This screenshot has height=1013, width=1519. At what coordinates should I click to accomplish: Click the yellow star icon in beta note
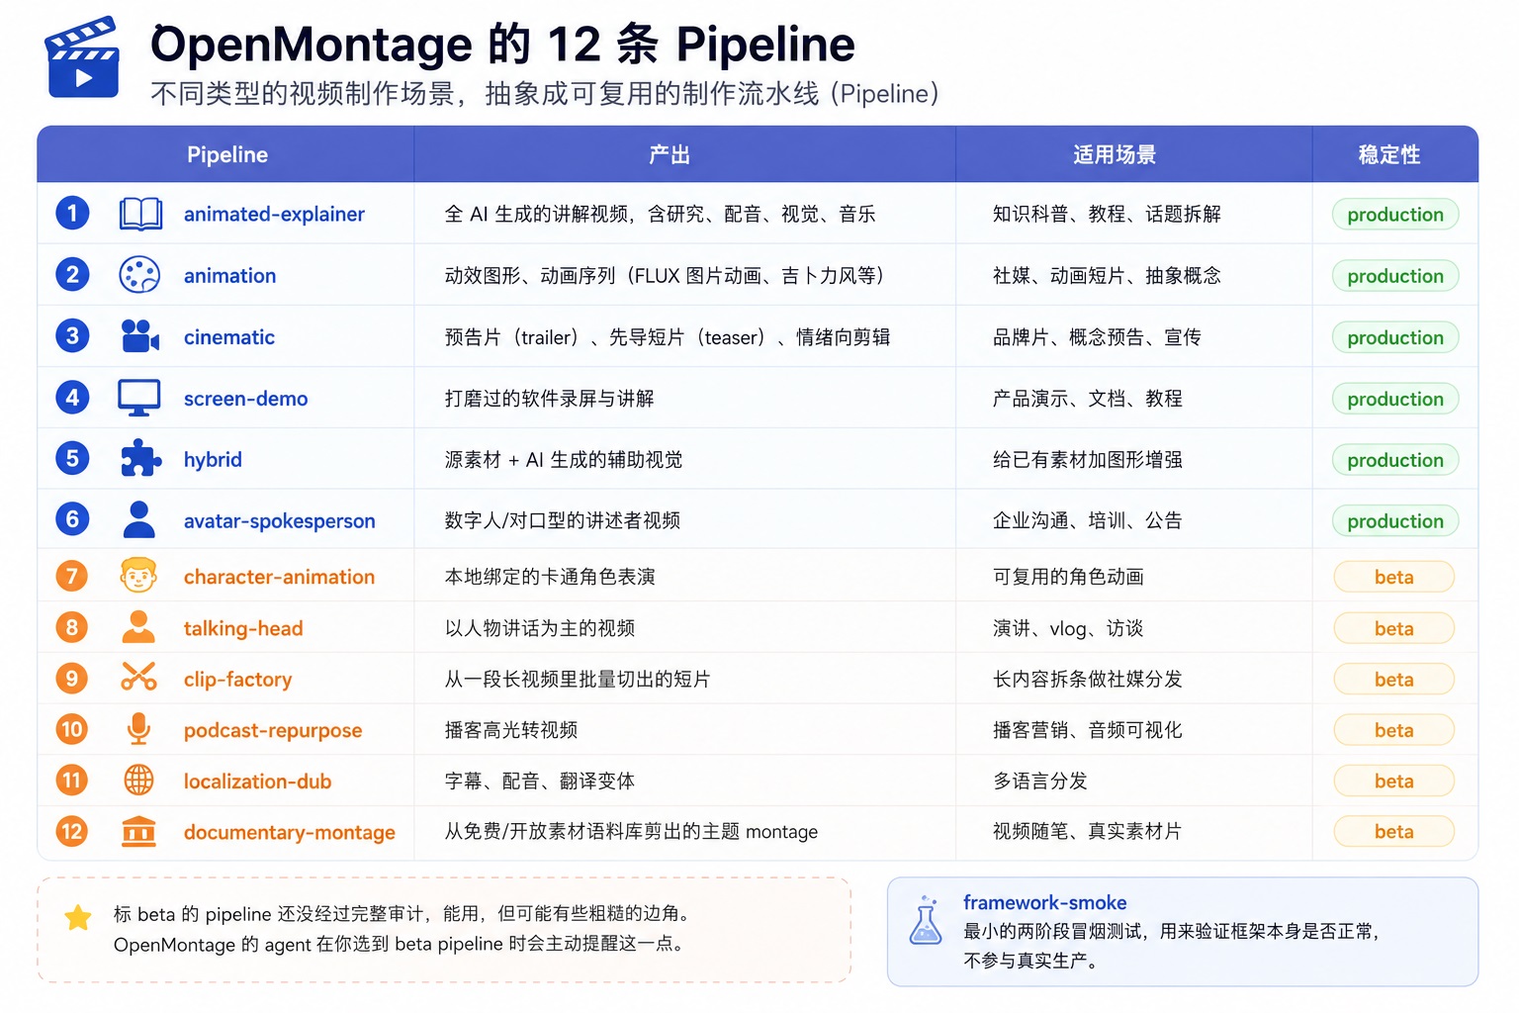78,918
